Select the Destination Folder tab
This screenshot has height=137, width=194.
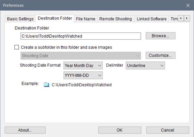tap(55, 18)
